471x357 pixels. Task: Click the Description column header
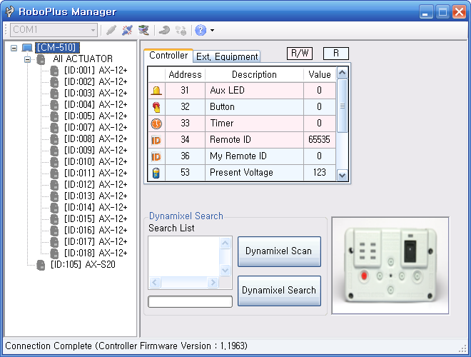[x=255, y=74]
